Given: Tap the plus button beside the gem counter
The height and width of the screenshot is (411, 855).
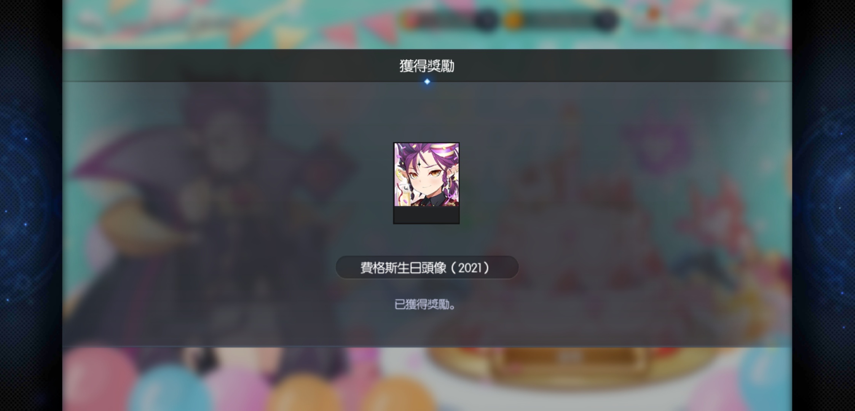Looking at the screenshot, I should pos(486,20).
